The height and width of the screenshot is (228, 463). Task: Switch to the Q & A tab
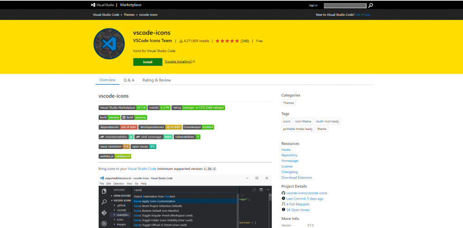(129, 80)
